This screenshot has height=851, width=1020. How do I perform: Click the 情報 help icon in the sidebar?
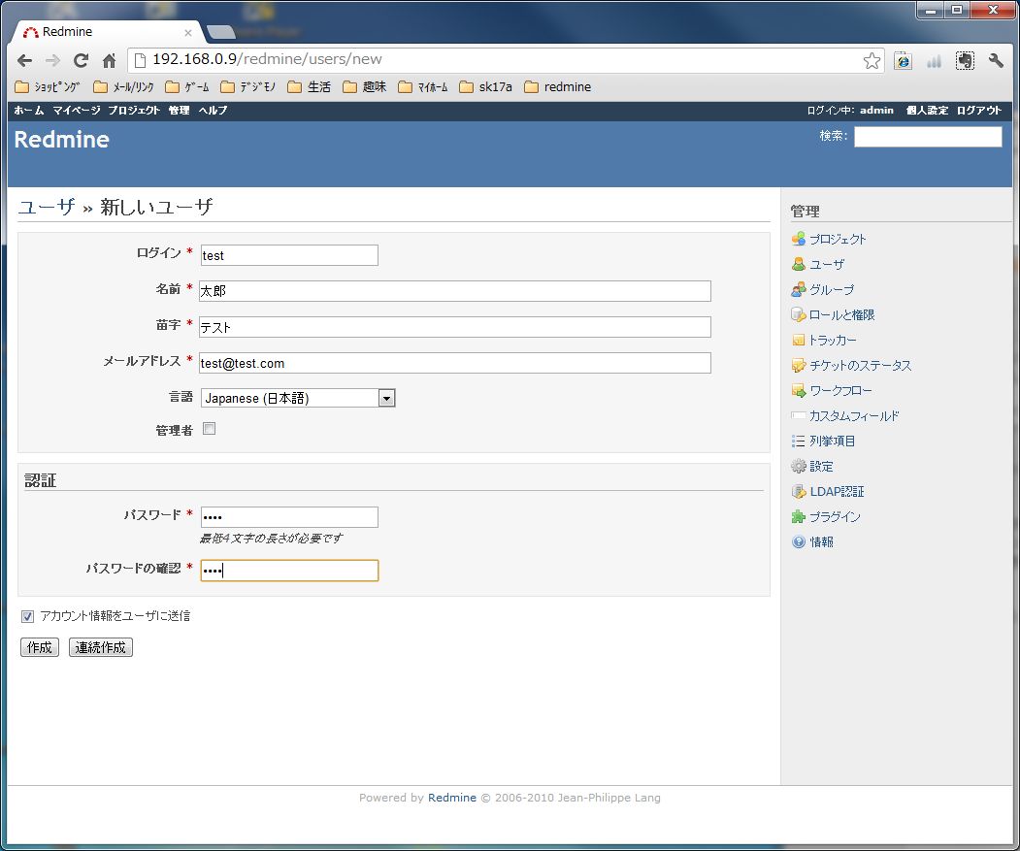[798, 542]
